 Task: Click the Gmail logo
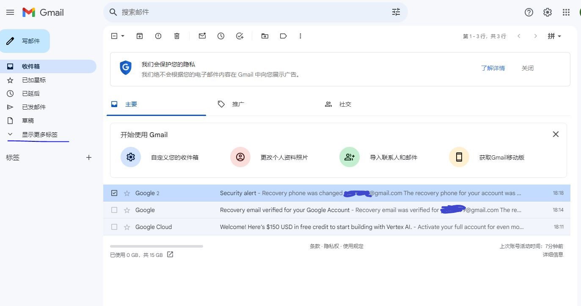tap(43, 12)
